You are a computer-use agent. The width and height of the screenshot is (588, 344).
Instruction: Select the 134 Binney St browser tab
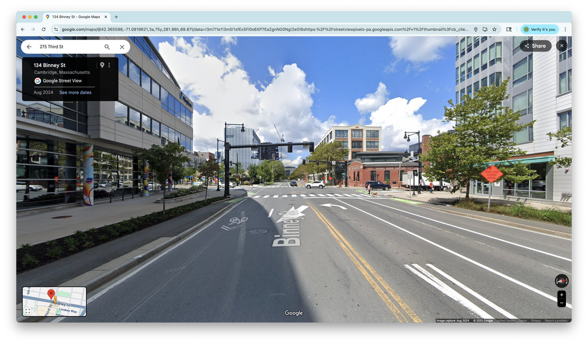(x=75, y=17)
